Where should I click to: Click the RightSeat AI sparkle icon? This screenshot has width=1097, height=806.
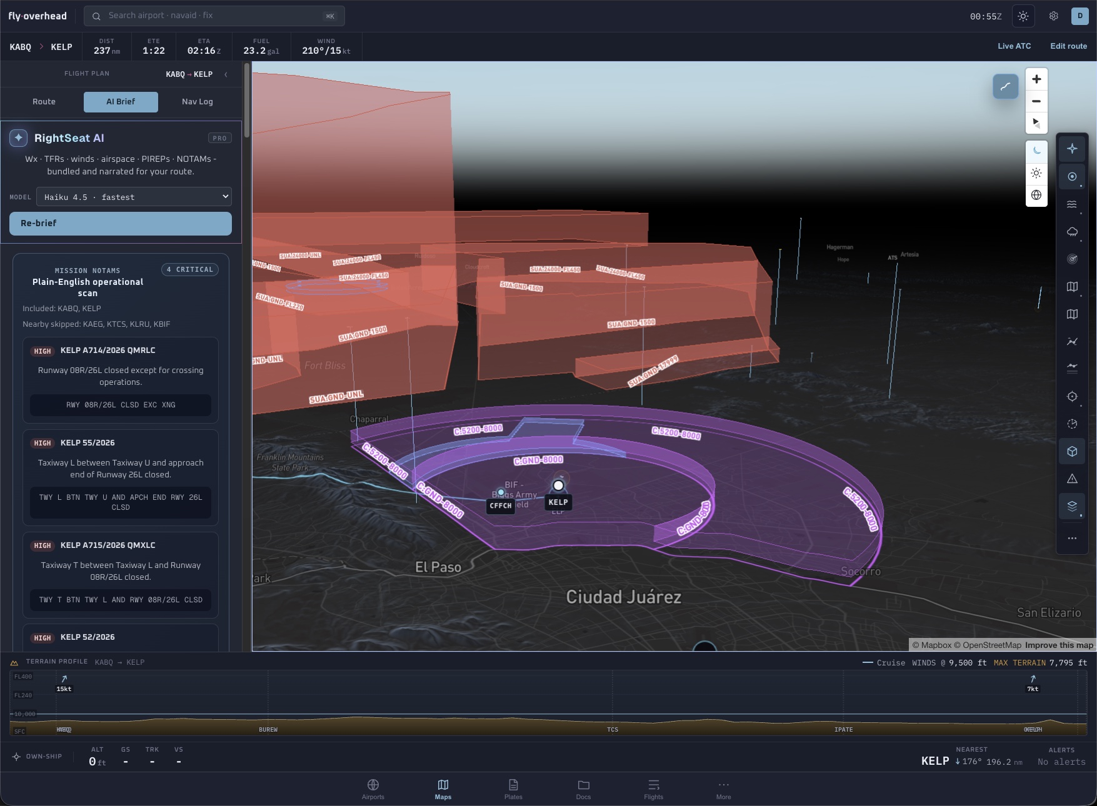18,138
